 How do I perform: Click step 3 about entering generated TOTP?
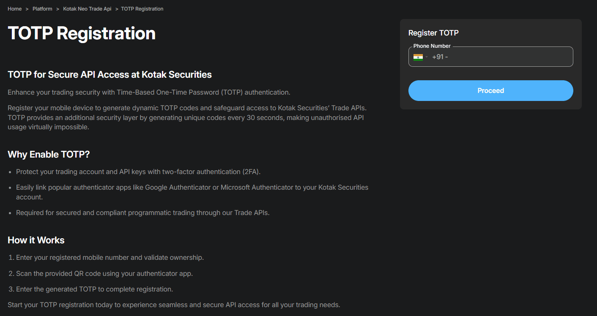pos(94,289)
